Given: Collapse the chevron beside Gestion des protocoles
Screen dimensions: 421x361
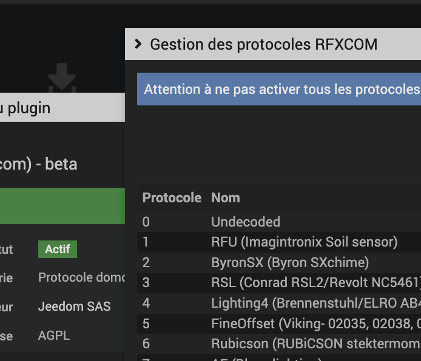Looking at the screenshot, I should 138,44.
